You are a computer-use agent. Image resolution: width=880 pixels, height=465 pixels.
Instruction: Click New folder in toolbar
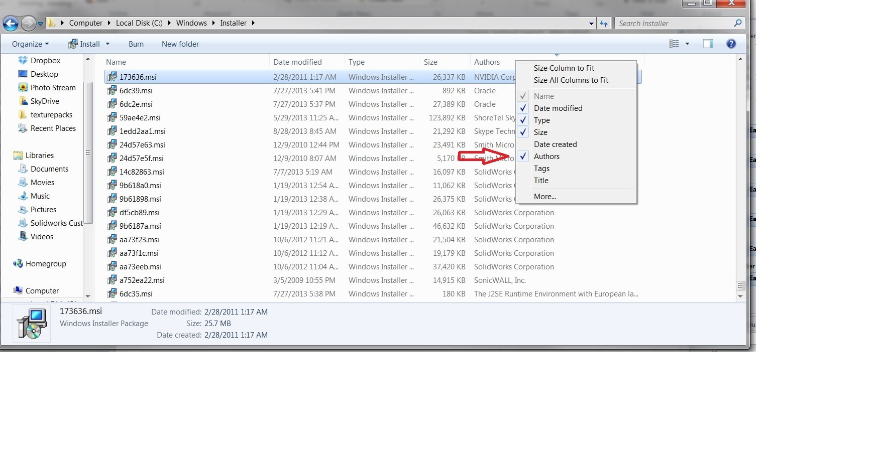pyautogui.click(x=180, y=44)
